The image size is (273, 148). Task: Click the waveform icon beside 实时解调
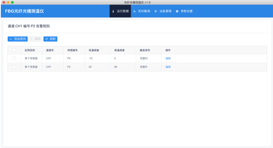click(134, 12)
